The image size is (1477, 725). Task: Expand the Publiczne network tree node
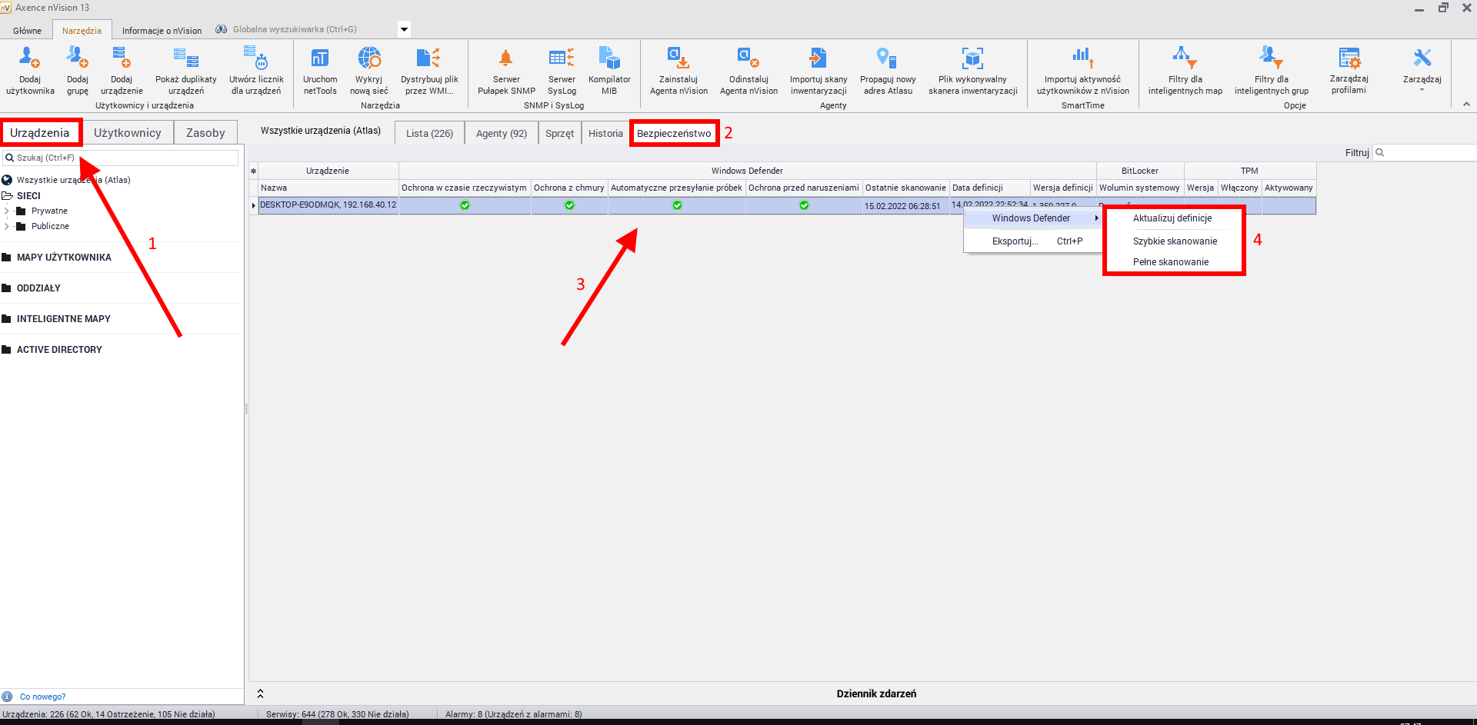pos(7,226)
